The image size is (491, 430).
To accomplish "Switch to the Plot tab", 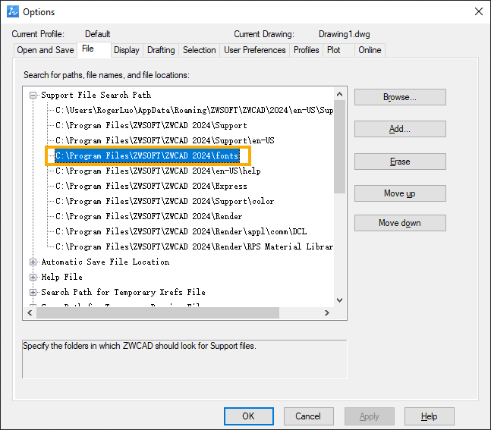I will (338, 50).
